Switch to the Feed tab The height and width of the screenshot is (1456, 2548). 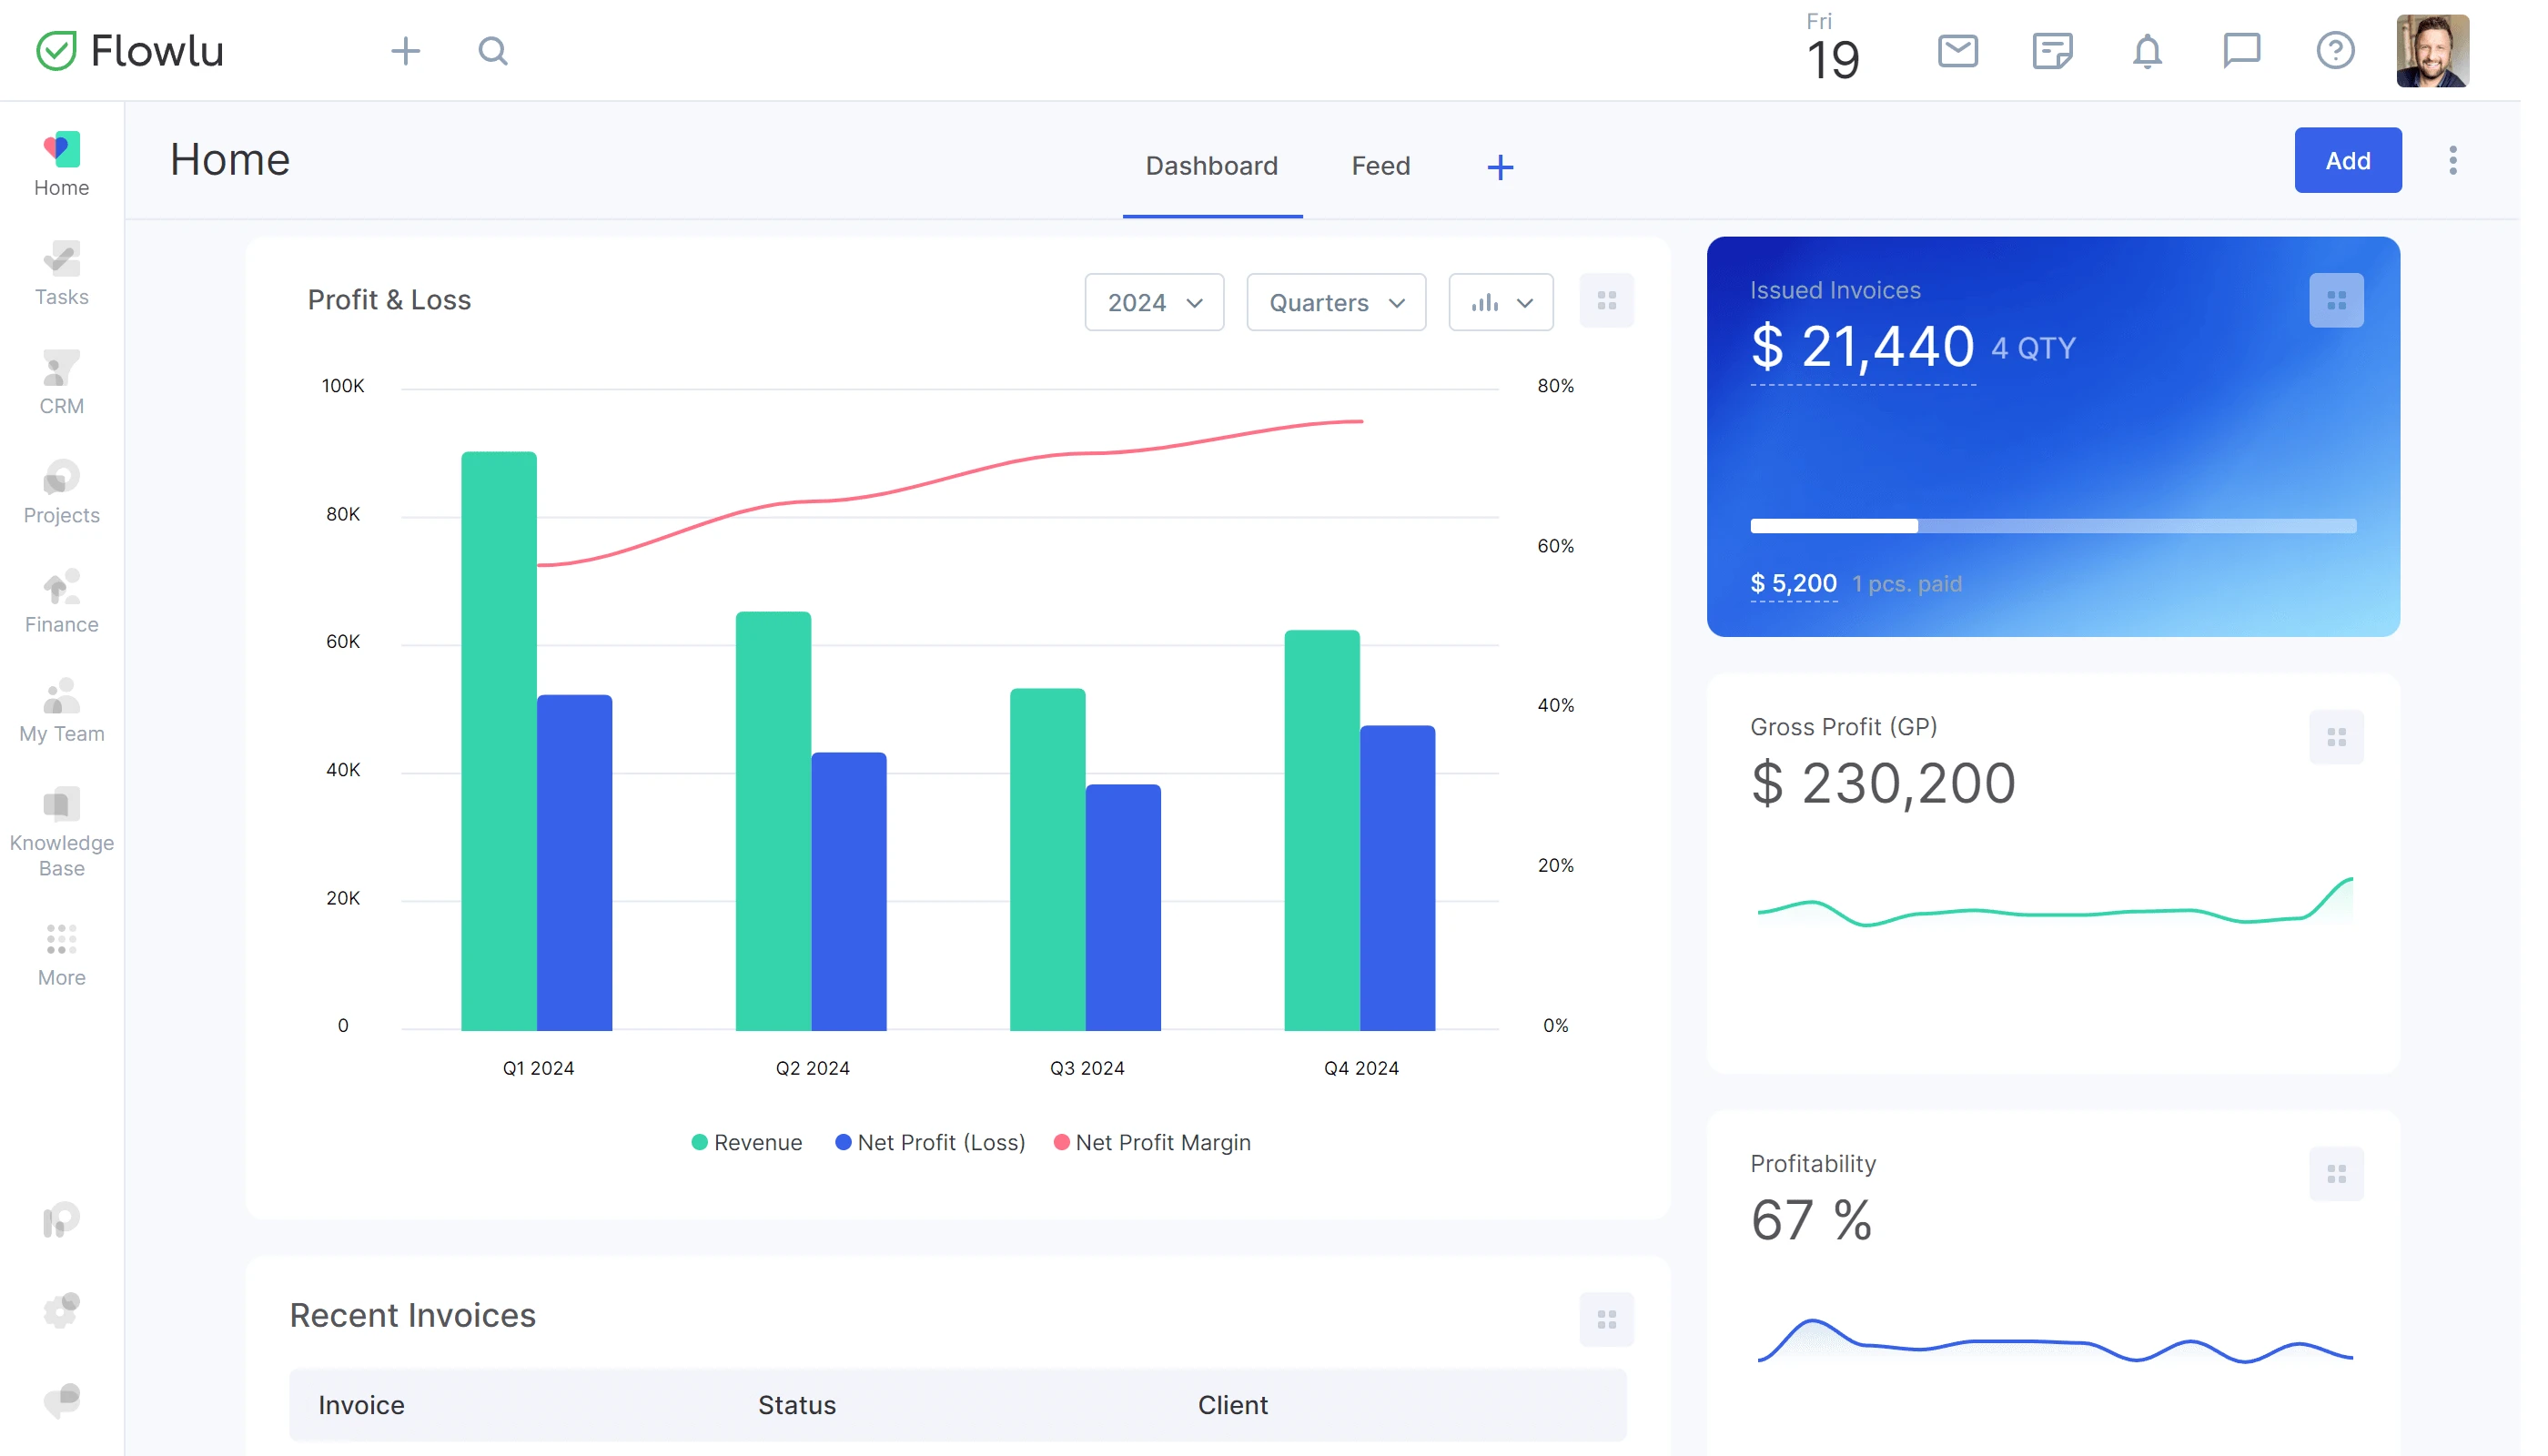1380,165
